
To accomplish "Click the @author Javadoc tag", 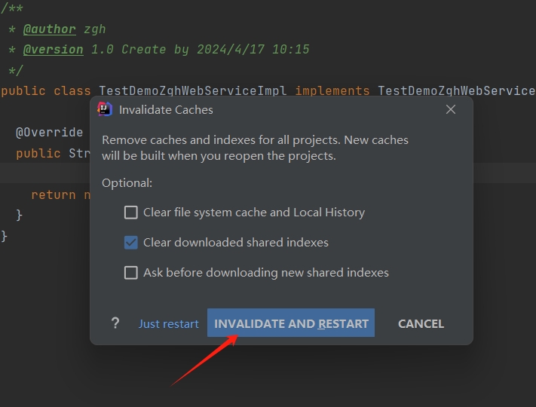I will tap(49, 29).
